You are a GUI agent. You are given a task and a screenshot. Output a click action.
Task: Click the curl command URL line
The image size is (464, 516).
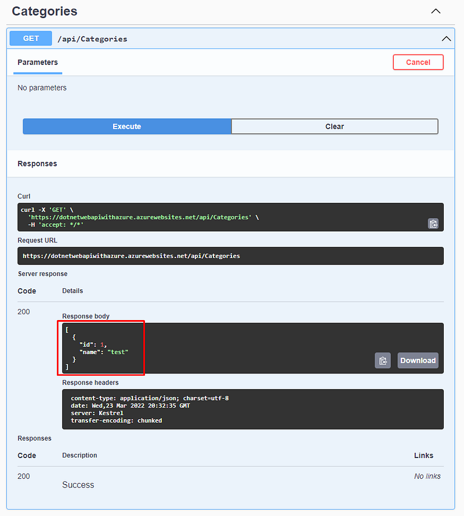tap(144, 217)
